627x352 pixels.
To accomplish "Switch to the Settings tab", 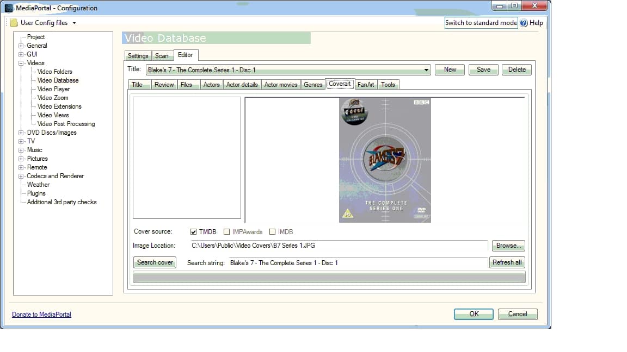I will (138, 56).
